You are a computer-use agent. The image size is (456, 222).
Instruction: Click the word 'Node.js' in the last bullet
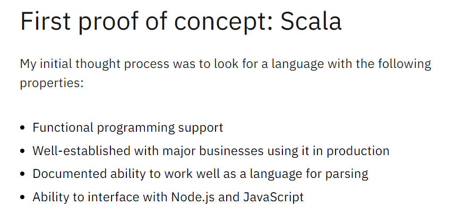coord(193,197)
